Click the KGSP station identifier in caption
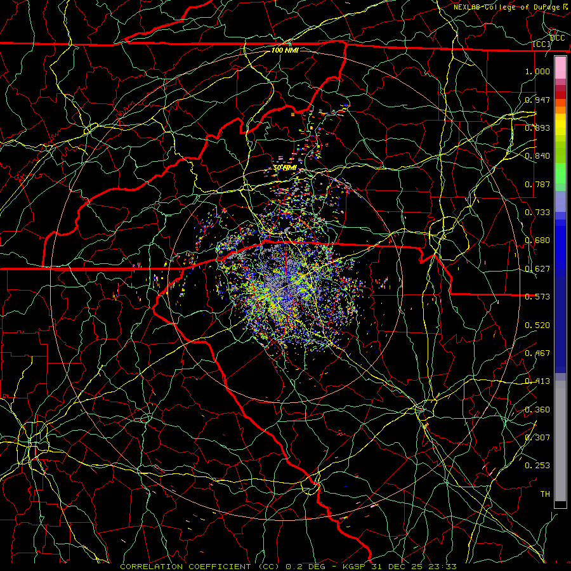This screenshot has height=571, width=571. tap(355, 567)
